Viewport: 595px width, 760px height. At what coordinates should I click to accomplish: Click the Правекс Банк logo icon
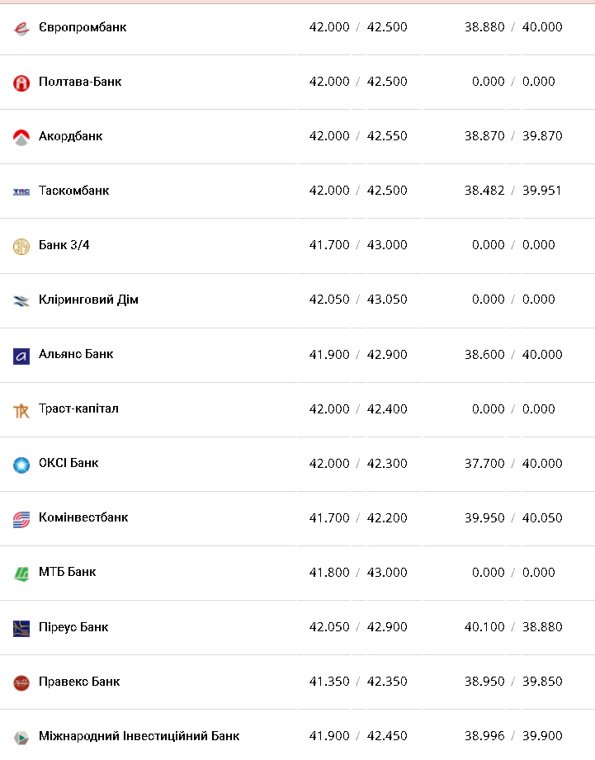[x=21, y=682]
